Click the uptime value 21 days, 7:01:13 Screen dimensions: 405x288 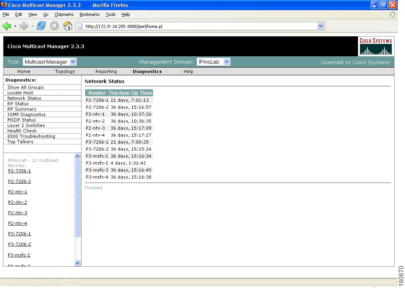click(x=130, y=100)
